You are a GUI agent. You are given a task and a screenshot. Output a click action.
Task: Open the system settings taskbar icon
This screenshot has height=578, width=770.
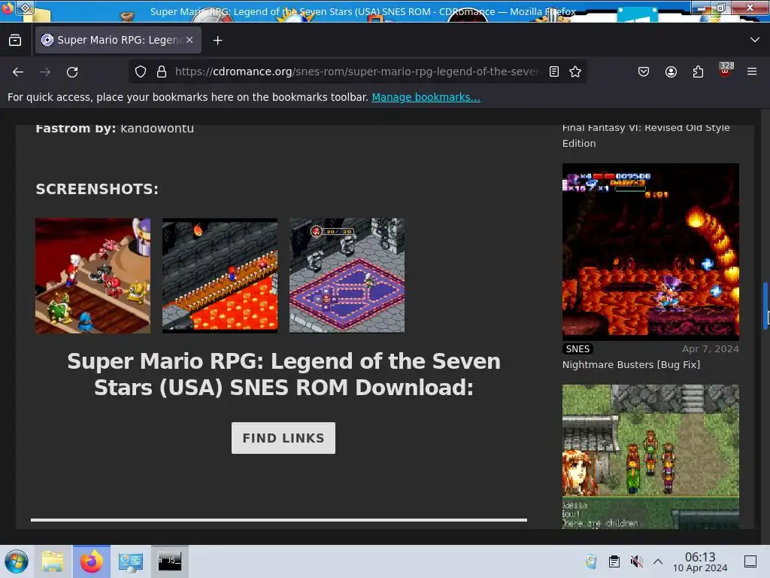tap(131, 561)
